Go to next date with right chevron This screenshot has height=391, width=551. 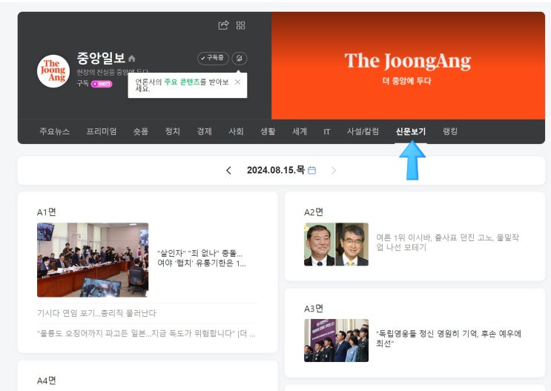(334, 171)
